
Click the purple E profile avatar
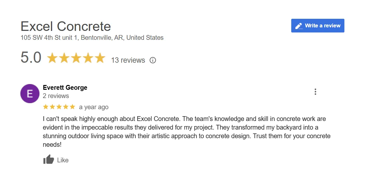coord(30,94)
